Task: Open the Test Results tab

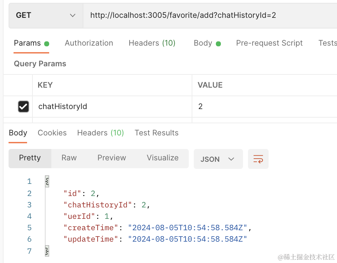Action: pos(156,133)
